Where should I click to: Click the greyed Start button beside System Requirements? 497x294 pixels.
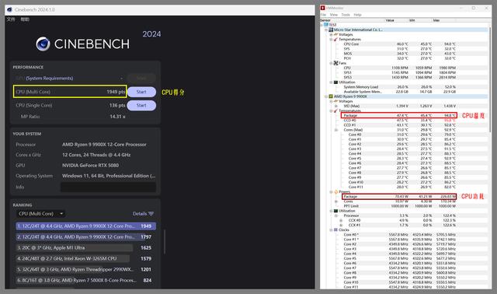point(141,78)
